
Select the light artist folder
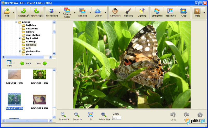tap(32, 38)
